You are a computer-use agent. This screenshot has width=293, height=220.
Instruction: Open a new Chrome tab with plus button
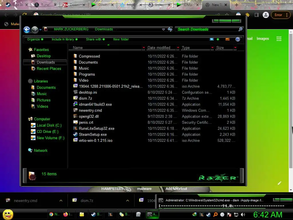[236, 5]
